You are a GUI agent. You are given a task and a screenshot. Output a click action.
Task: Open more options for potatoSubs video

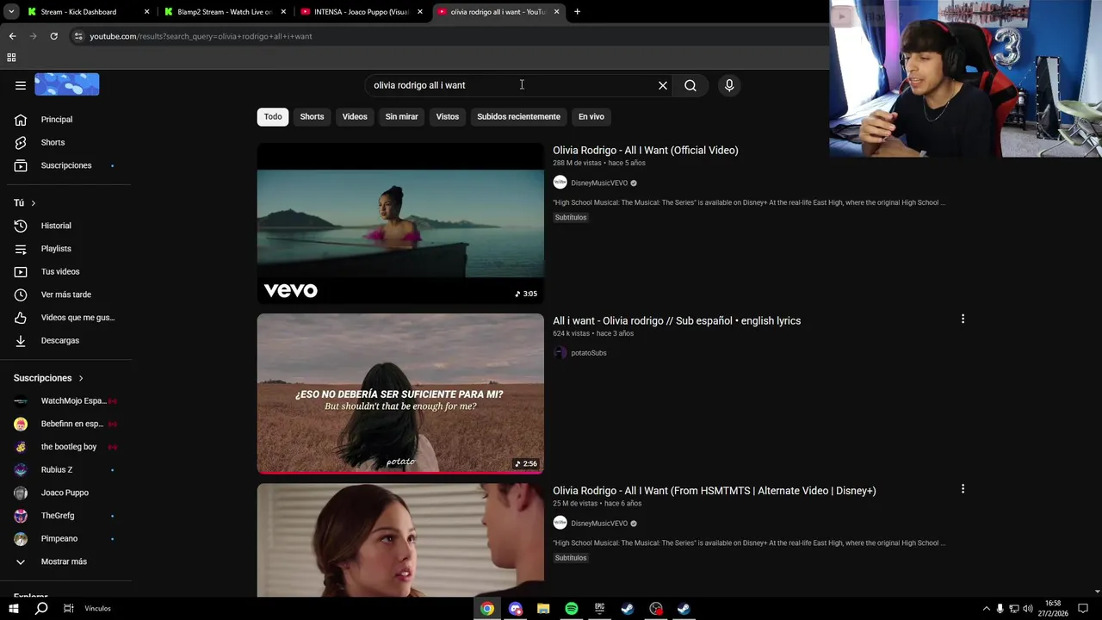963,319
